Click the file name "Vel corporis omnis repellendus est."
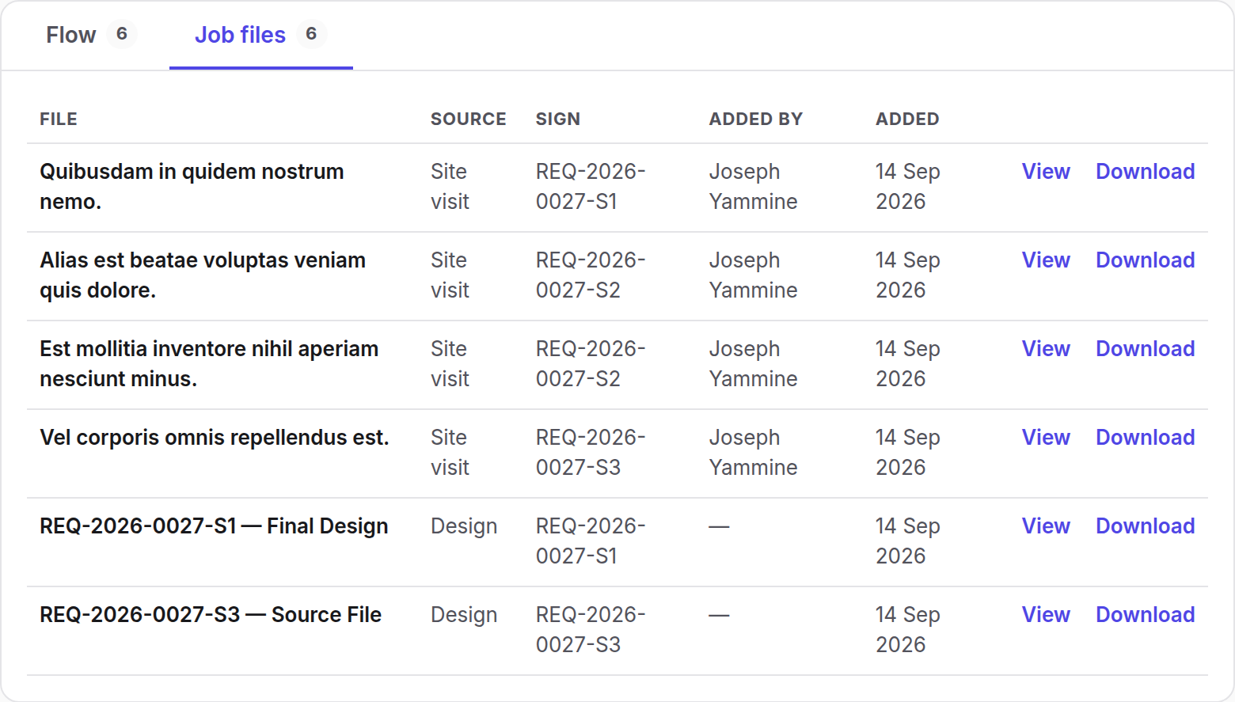The width and height of the screenshot is (1235, 702). pos(215,438)
